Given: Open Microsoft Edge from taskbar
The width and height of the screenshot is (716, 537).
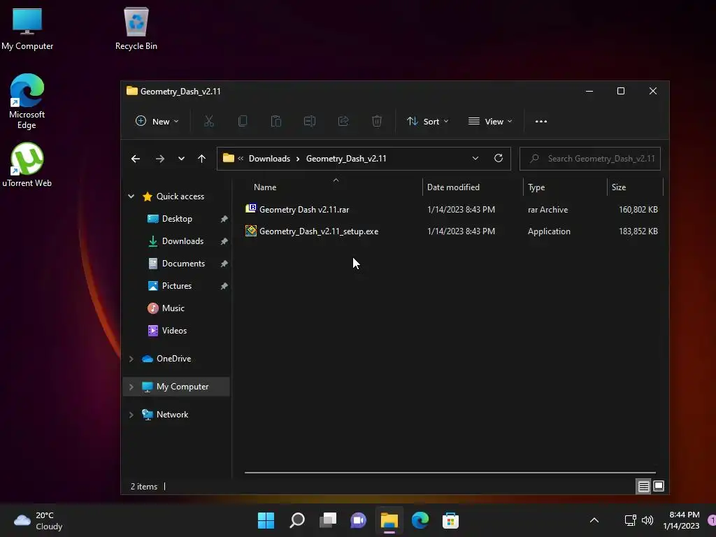Looking at the screenshot, I should 420,520.
